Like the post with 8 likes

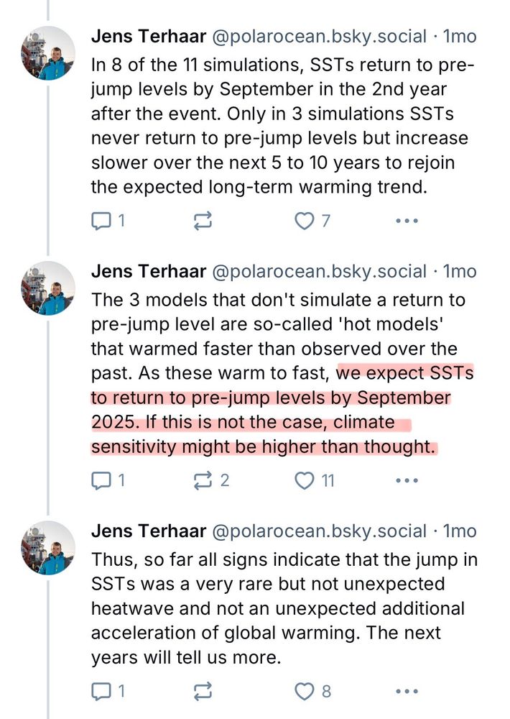tap(313, 691)
